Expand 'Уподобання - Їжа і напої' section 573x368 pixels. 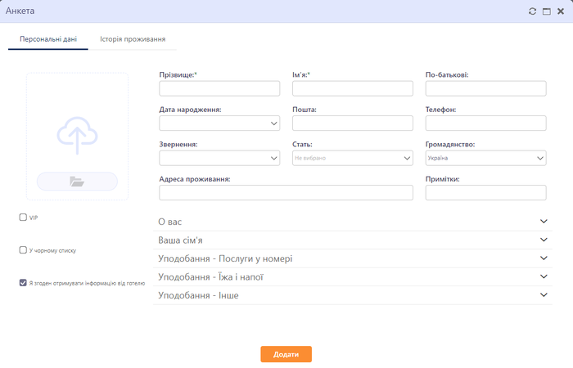(352, 277)
